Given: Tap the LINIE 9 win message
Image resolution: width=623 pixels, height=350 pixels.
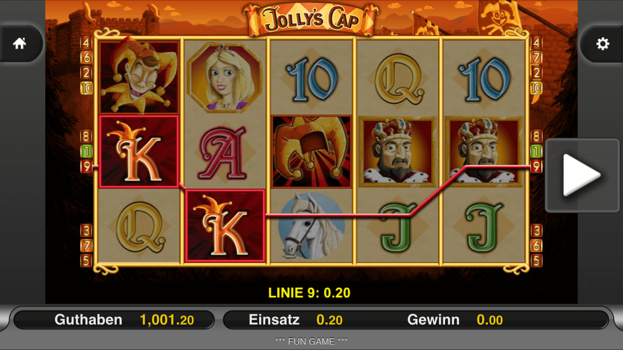Looking at the screenshot, I should pos(309,293).
